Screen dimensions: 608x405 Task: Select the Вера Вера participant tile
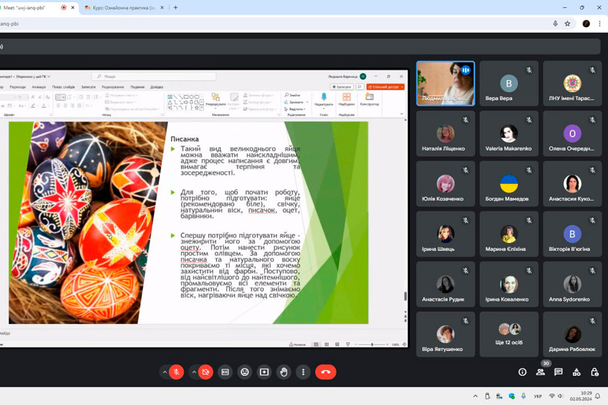(x=509, y=83)
